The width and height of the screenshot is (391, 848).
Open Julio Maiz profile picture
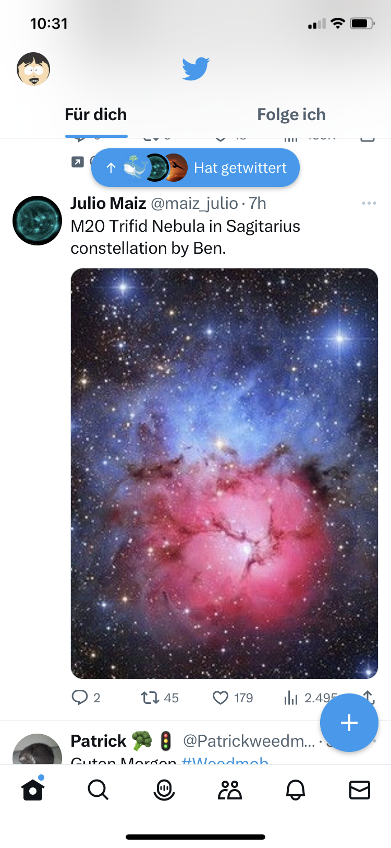(x=37, y=220)
